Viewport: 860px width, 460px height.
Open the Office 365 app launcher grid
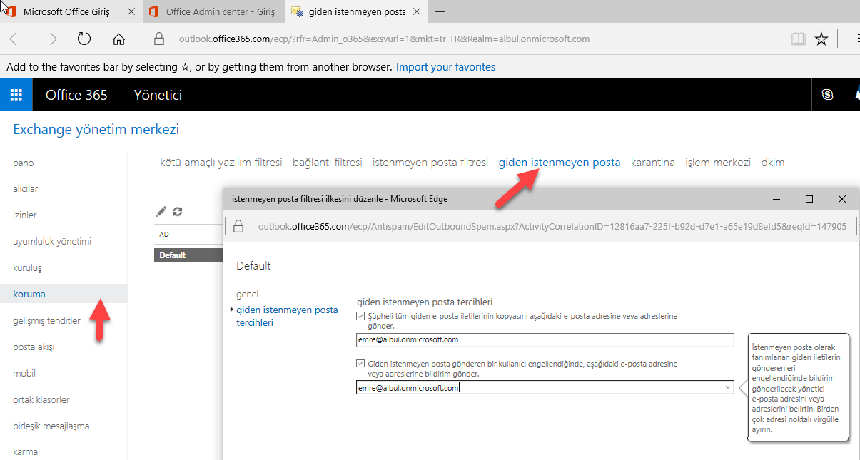pyautogui.click(x=16, y=95)
